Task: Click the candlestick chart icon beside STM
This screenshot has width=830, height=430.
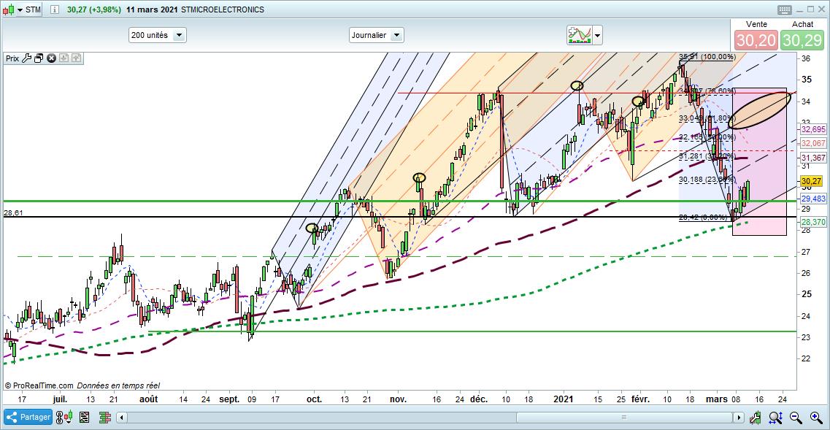Action: [9, 9]
